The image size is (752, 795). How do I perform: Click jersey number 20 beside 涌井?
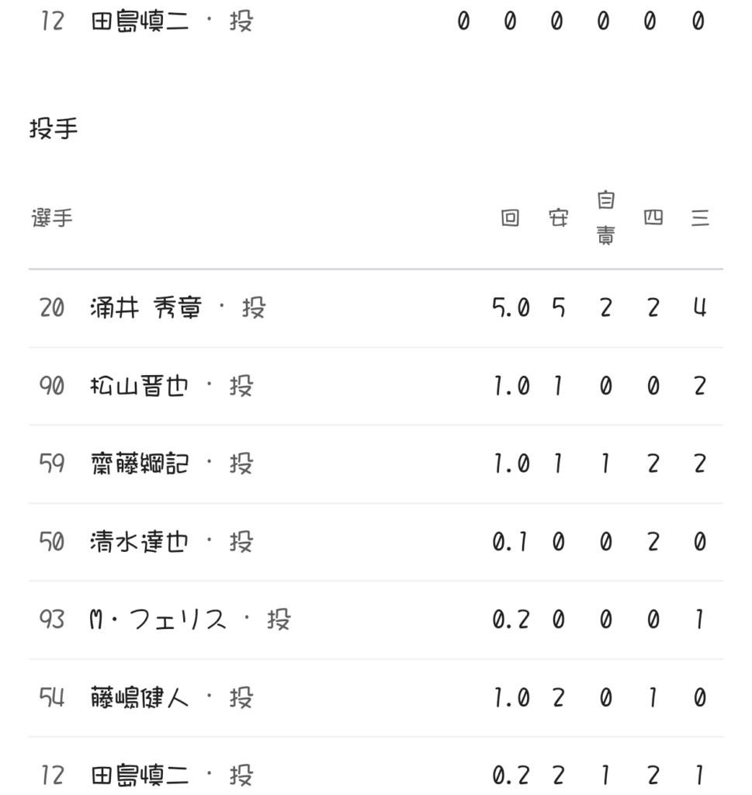click(52, 308)
